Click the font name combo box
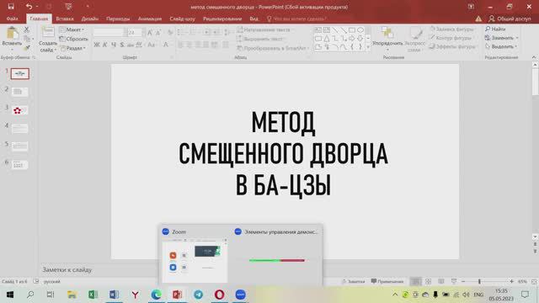This screenshot has width=539, height=303. [109, 33]
